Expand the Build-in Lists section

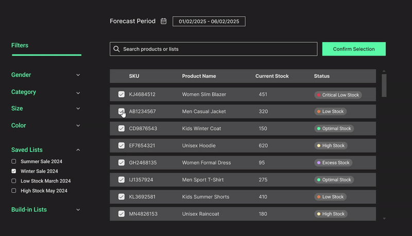(x=78, y=210)
